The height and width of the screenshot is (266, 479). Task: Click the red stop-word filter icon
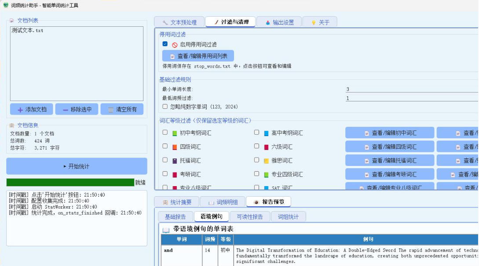[x=175, y=45]
